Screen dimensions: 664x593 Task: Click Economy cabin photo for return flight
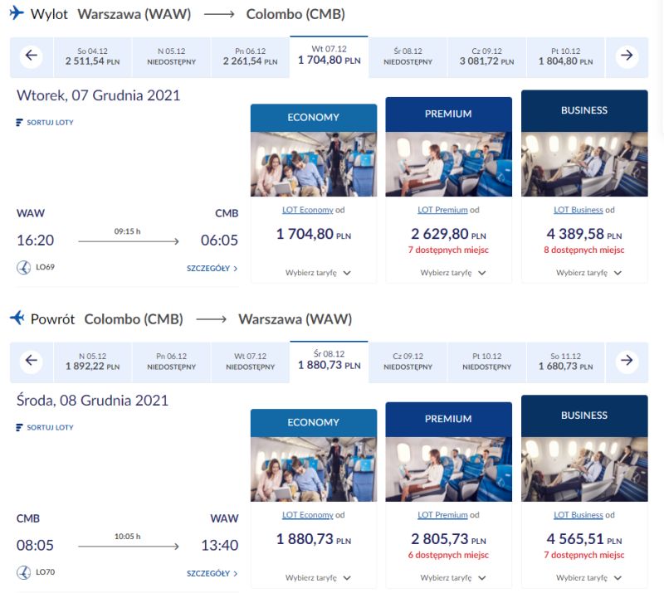[x=314, y=469]
